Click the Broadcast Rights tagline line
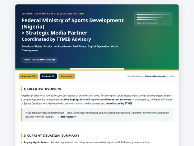The height and width of the screenshot is (146, 194). pyautogui.click(x=70, y=48)
